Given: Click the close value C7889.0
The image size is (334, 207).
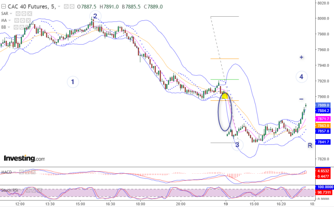Looking at the screenshot, I should (x=153, y=7).
